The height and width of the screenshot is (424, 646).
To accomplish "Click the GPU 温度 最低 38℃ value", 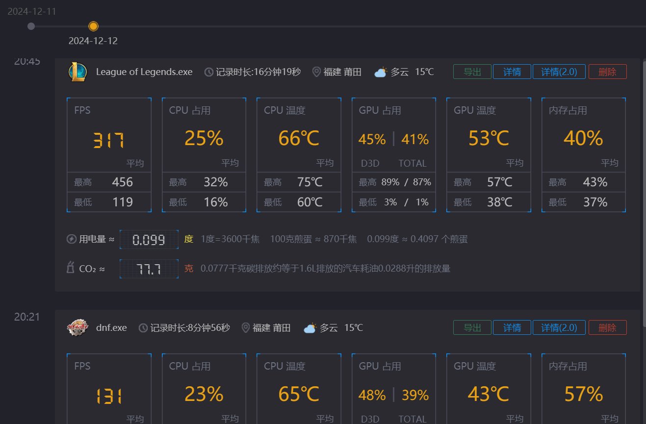I will pyautogui.click(x=500, y=202).
